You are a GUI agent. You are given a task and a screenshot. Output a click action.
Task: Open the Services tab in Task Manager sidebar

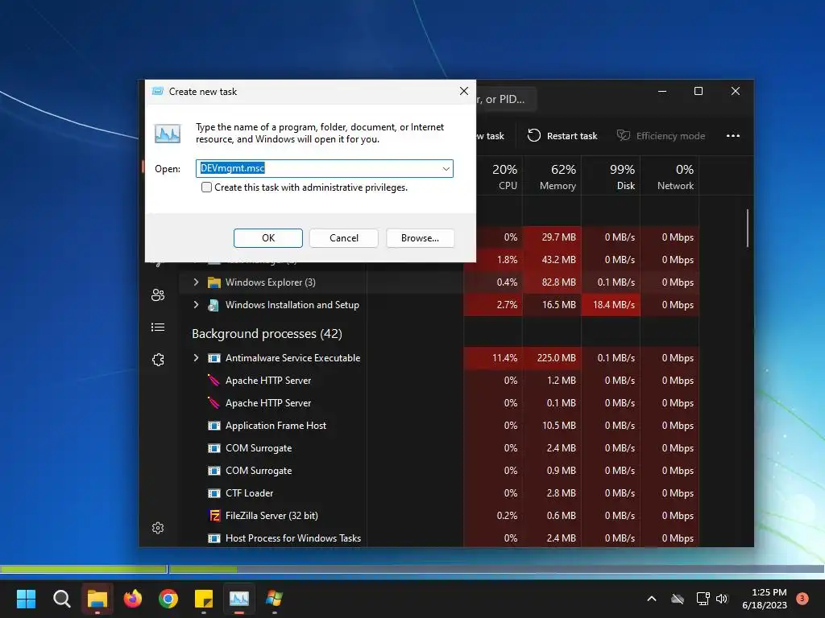click(158, 360)
